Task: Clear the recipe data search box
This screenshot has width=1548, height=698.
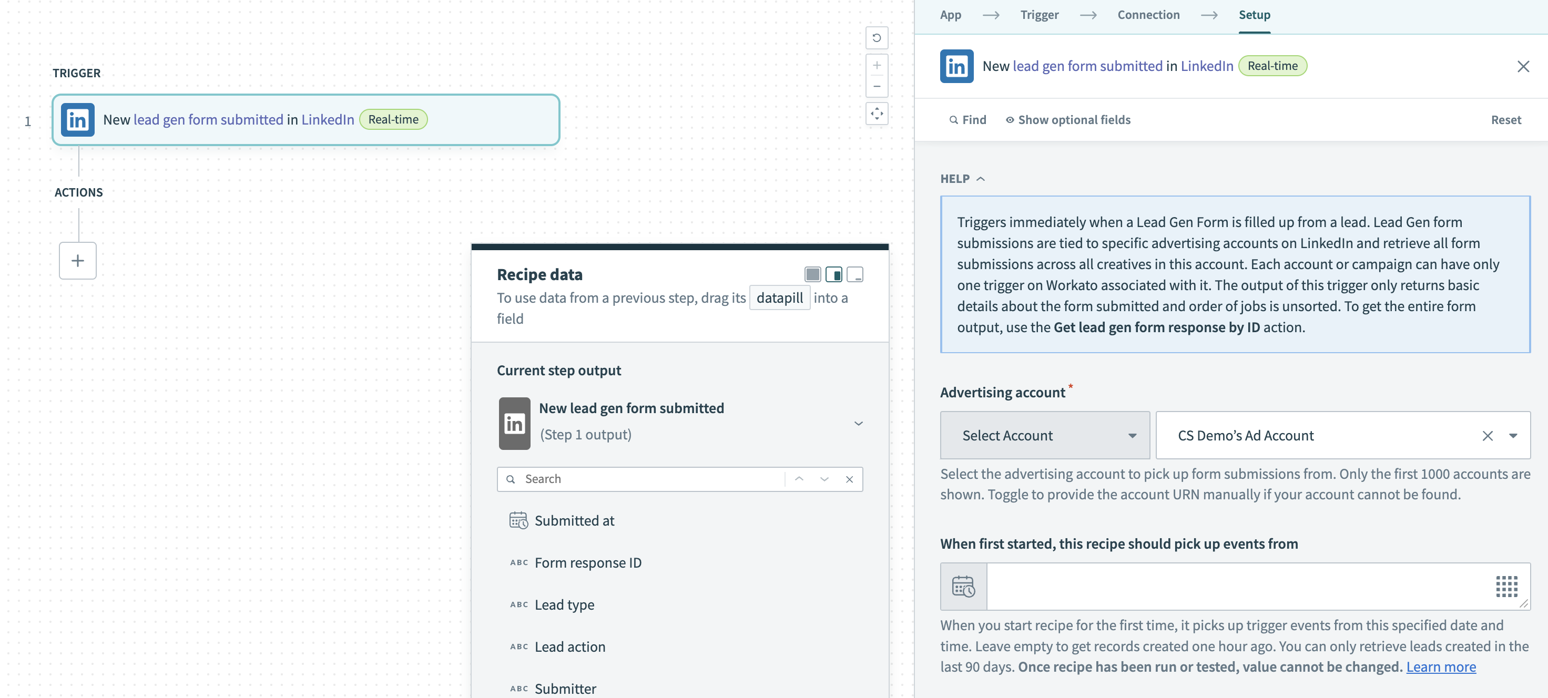Action: (849, 479)
